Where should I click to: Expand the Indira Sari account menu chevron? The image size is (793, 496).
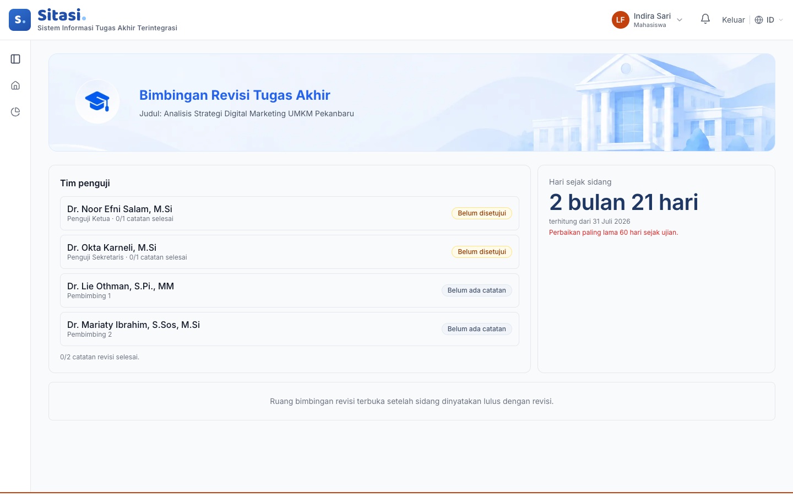680,20
